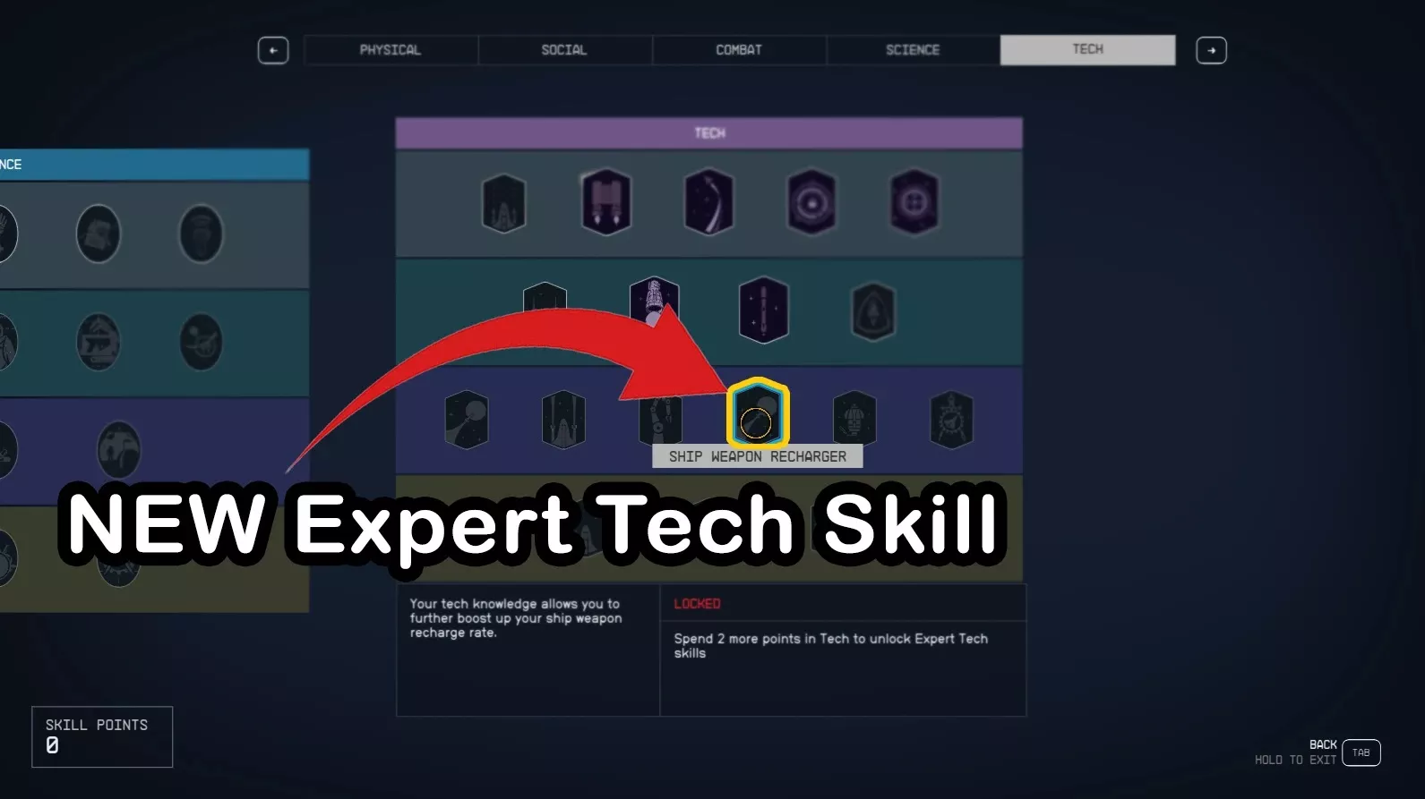Image resolution: width=1425 pixels, height=799 pixels.
Task: Click the 'HOLD TO EXIT' hint text
Action: [1295, 760]
